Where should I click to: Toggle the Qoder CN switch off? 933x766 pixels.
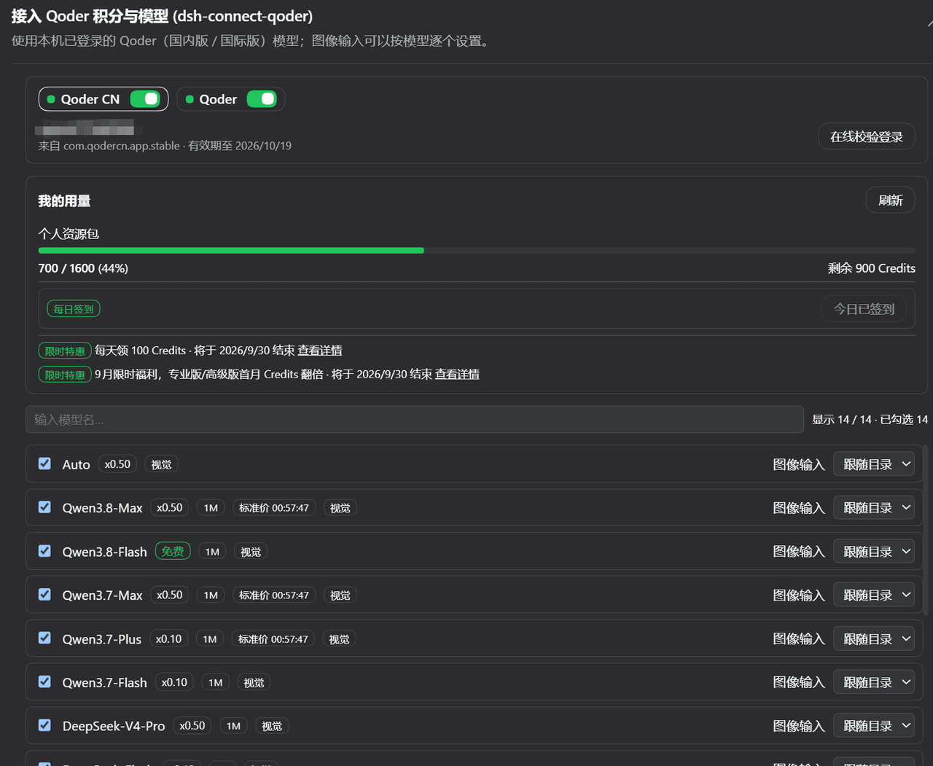click(145, 99)
